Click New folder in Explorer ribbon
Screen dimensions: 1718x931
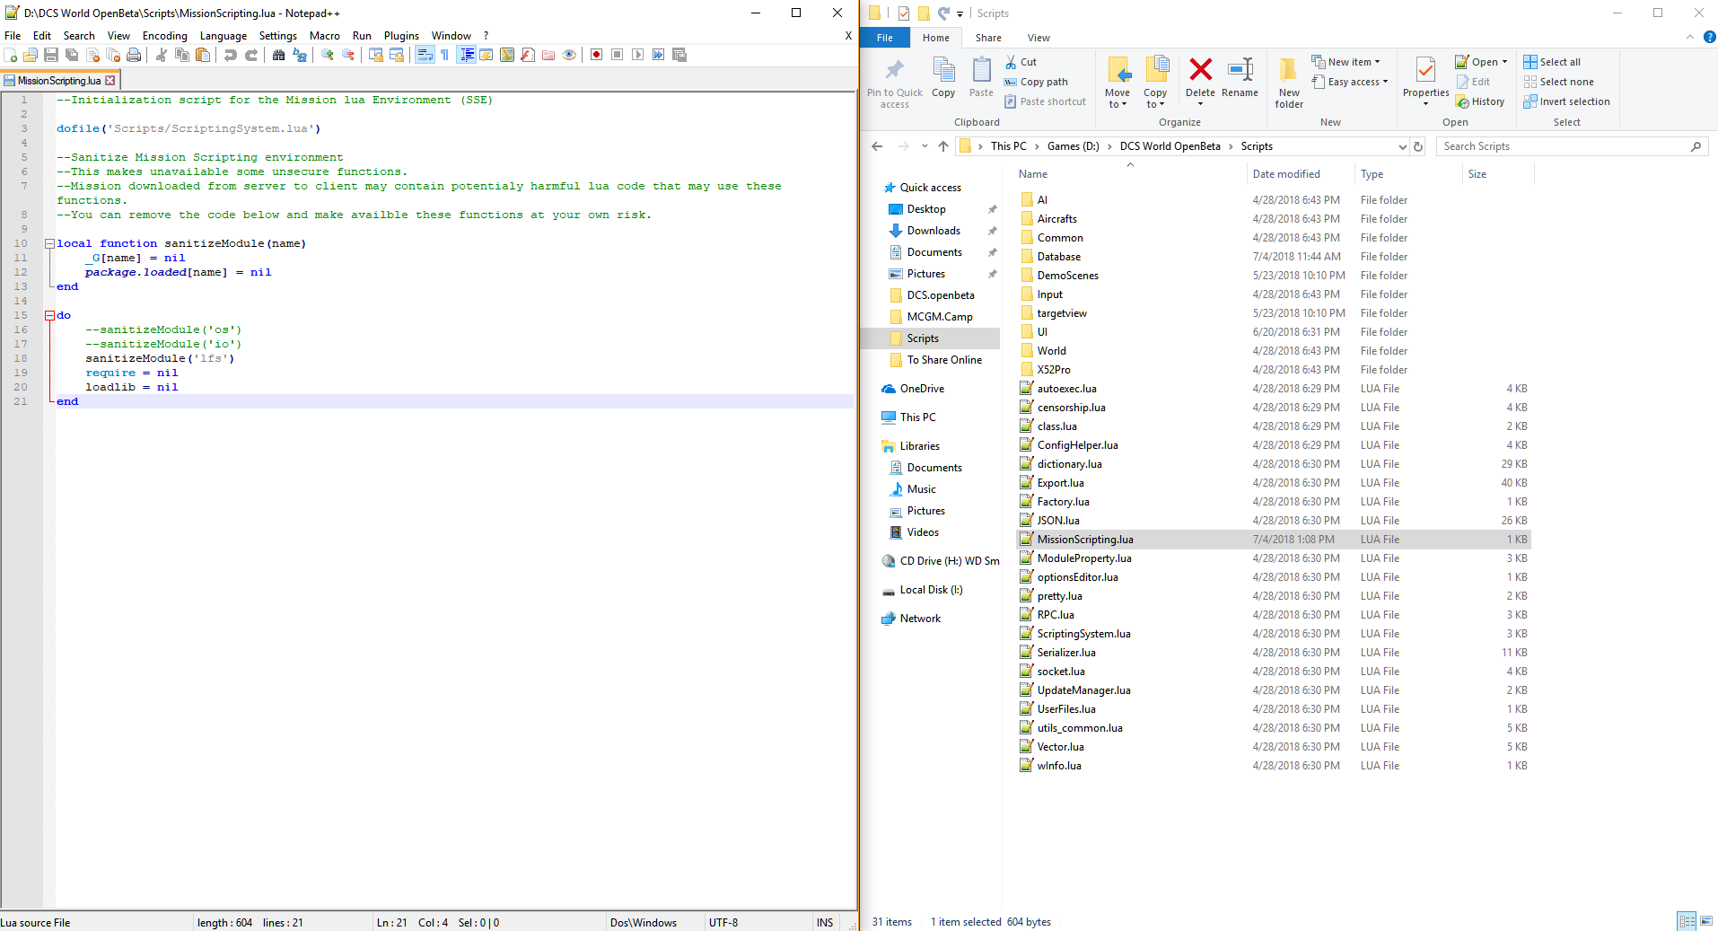click(x=1289, y=83)
